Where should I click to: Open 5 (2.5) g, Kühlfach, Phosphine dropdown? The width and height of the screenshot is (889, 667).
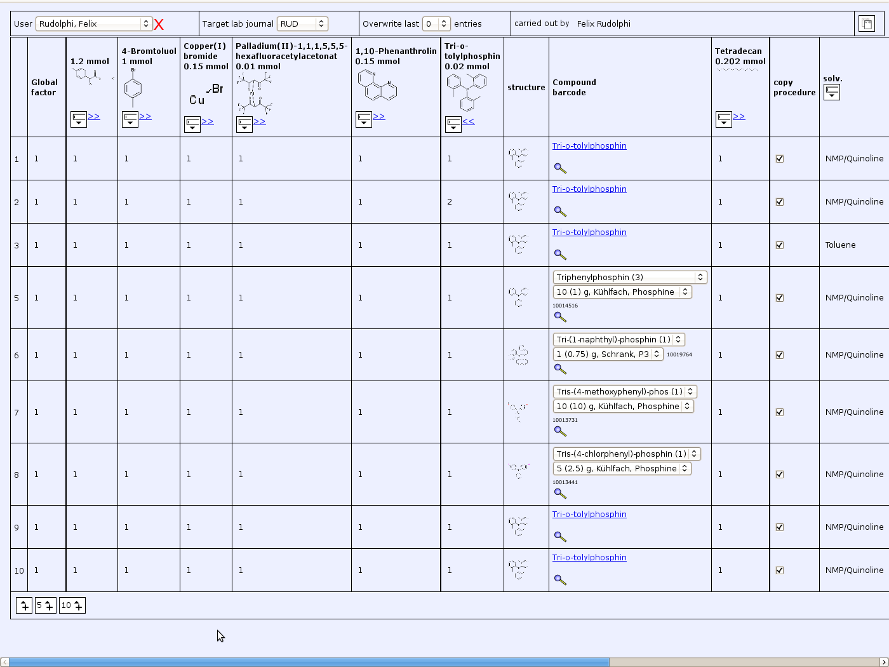[x=622, y=469]
